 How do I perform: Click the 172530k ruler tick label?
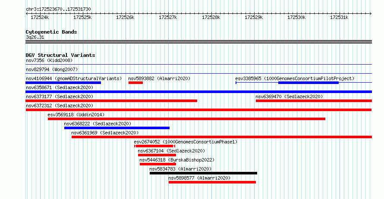(x=296, y=17)
